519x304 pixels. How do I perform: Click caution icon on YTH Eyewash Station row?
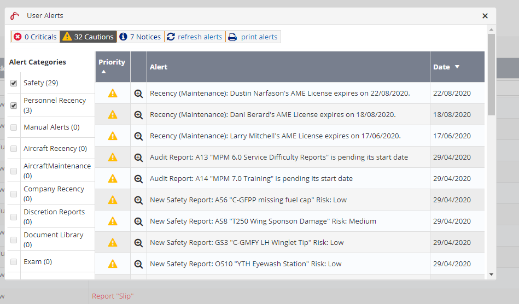(113, 264)
